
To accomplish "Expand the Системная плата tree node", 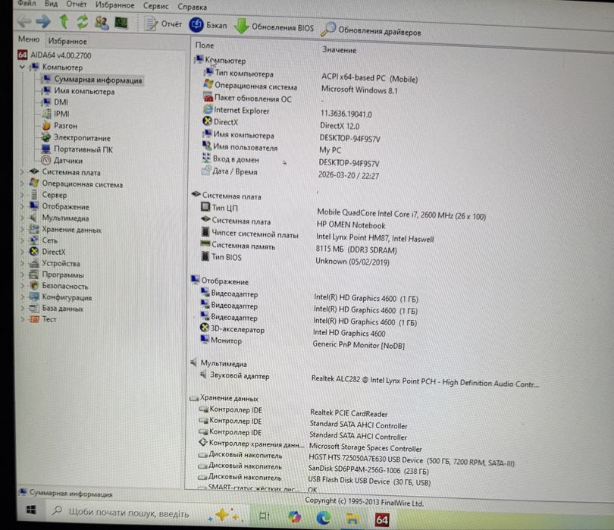I will [22, 171].
